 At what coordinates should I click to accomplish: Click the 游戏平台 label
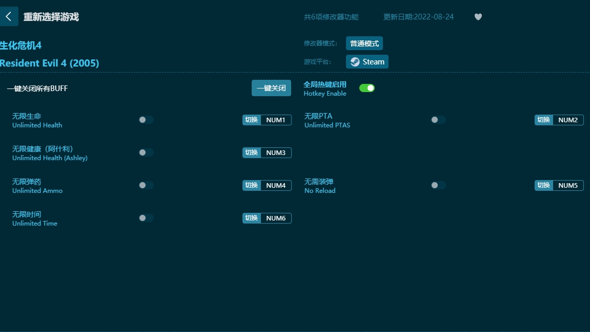(x=318, y=61)
